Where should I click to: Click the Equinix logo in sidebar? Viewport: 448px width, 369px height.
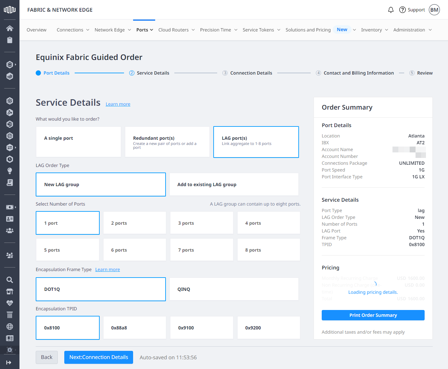pos(10,10)
